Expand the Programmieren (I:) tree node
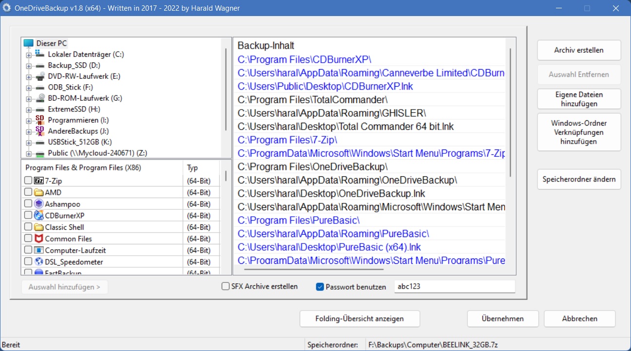 (29, 120)
